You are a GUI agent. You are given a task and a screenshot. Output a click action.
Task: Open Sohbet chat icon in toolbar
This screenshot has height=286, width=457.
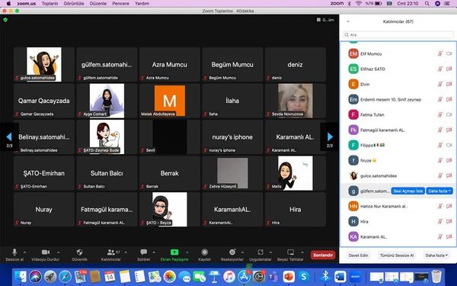pos(143,252)
